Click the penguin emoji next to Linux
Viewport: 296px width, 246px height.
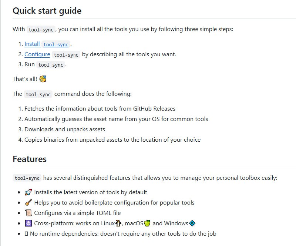[x=118, y=223]
